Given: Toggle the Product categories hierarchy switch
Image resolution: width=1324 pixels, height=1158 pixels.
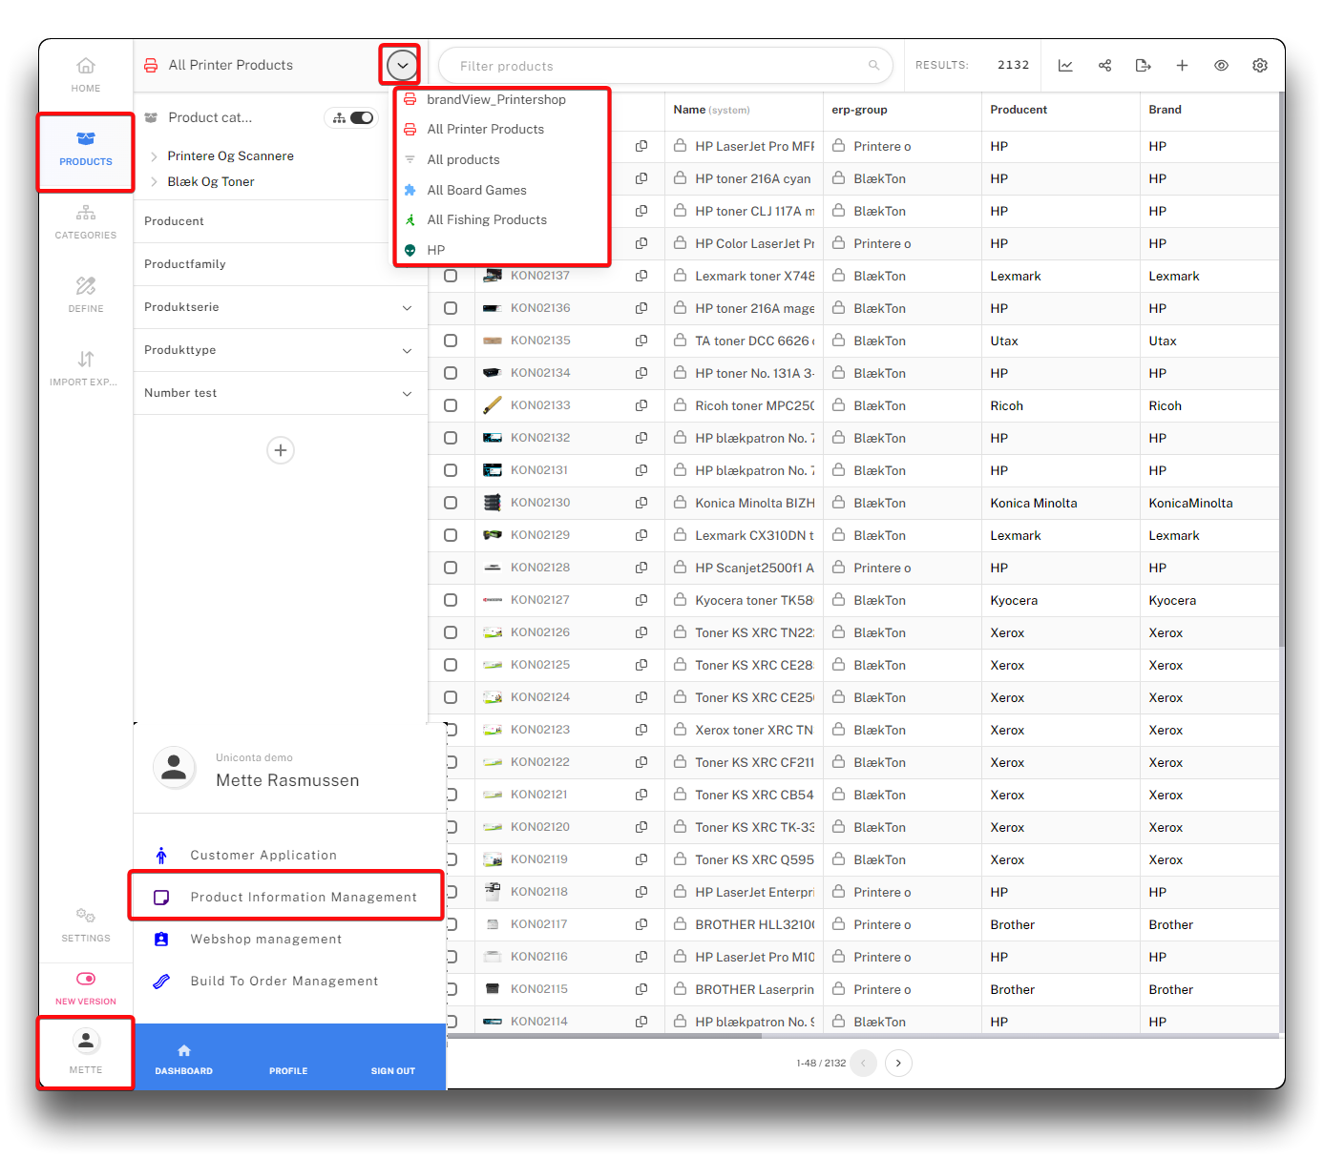Looking at the screenshot, I should tap(362, 118).
